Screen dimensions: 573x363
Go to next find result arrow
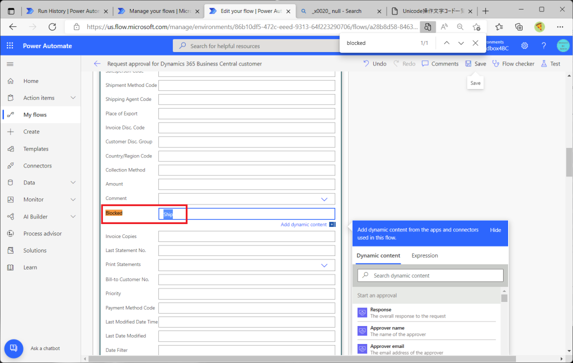(x=461, y=43)
